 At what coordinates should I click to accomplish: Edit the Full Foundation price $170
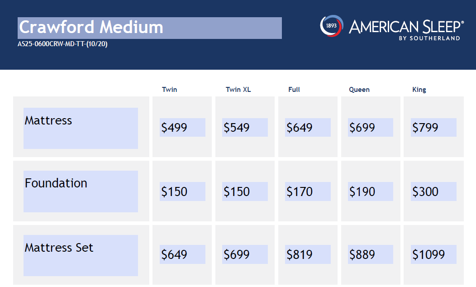[308, 191]
